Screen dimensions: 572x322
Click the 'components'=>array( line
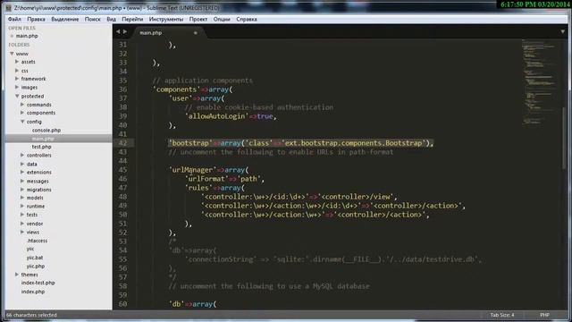[193, 89]
